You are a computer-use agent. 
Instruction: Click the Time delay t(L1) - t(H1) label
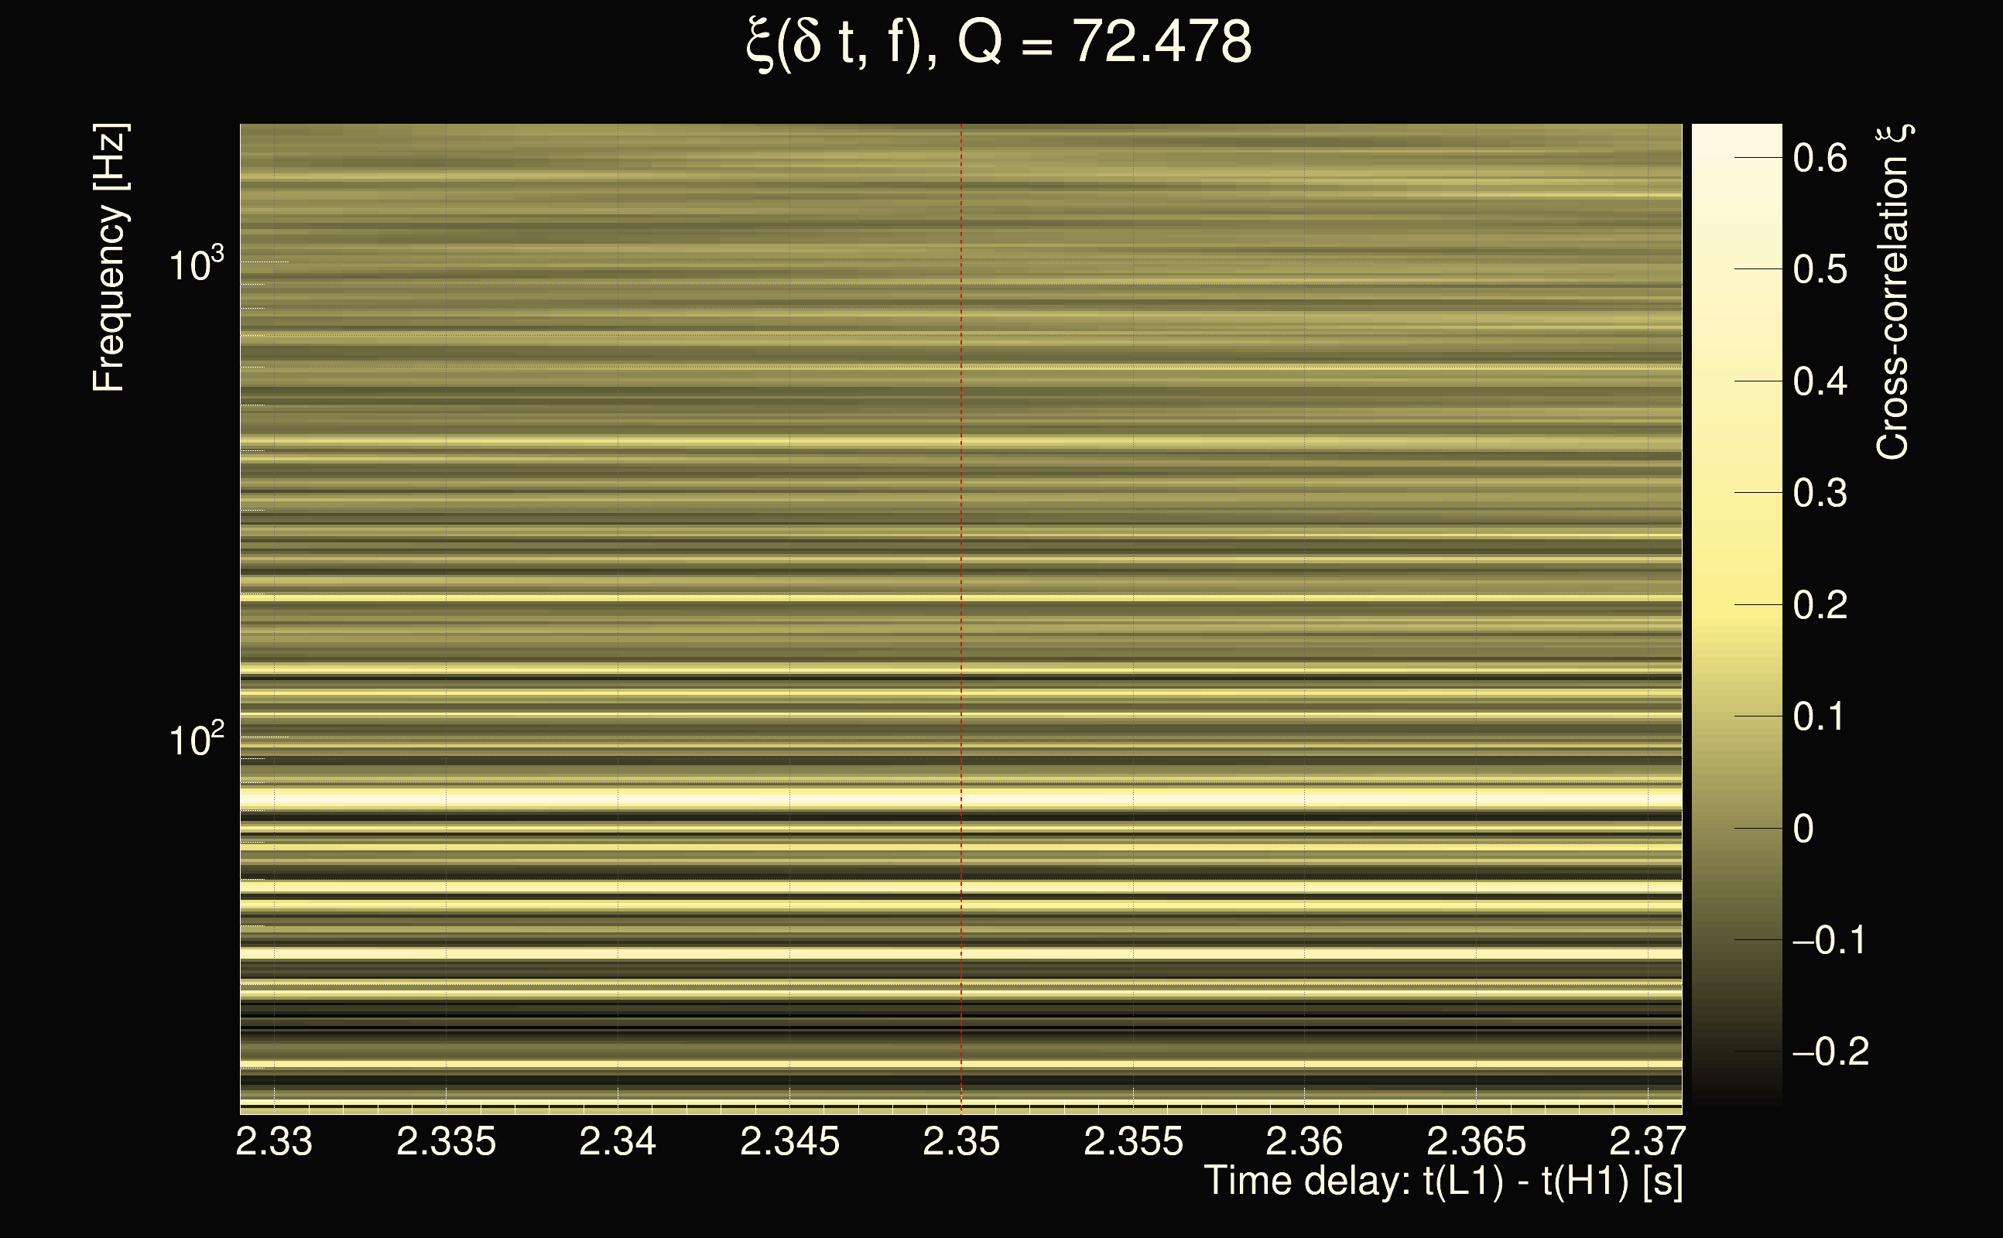(1443, 1182)
